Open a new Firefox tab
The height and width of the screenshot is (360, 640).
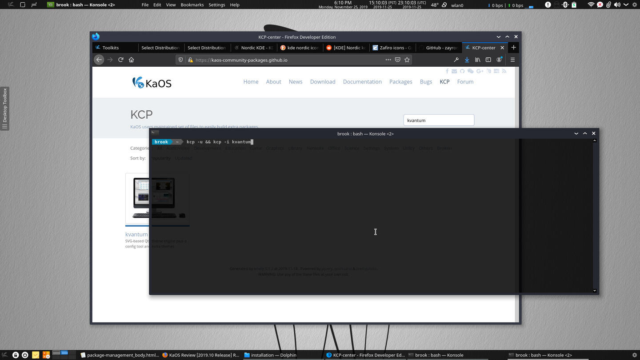tap(513, 48)
